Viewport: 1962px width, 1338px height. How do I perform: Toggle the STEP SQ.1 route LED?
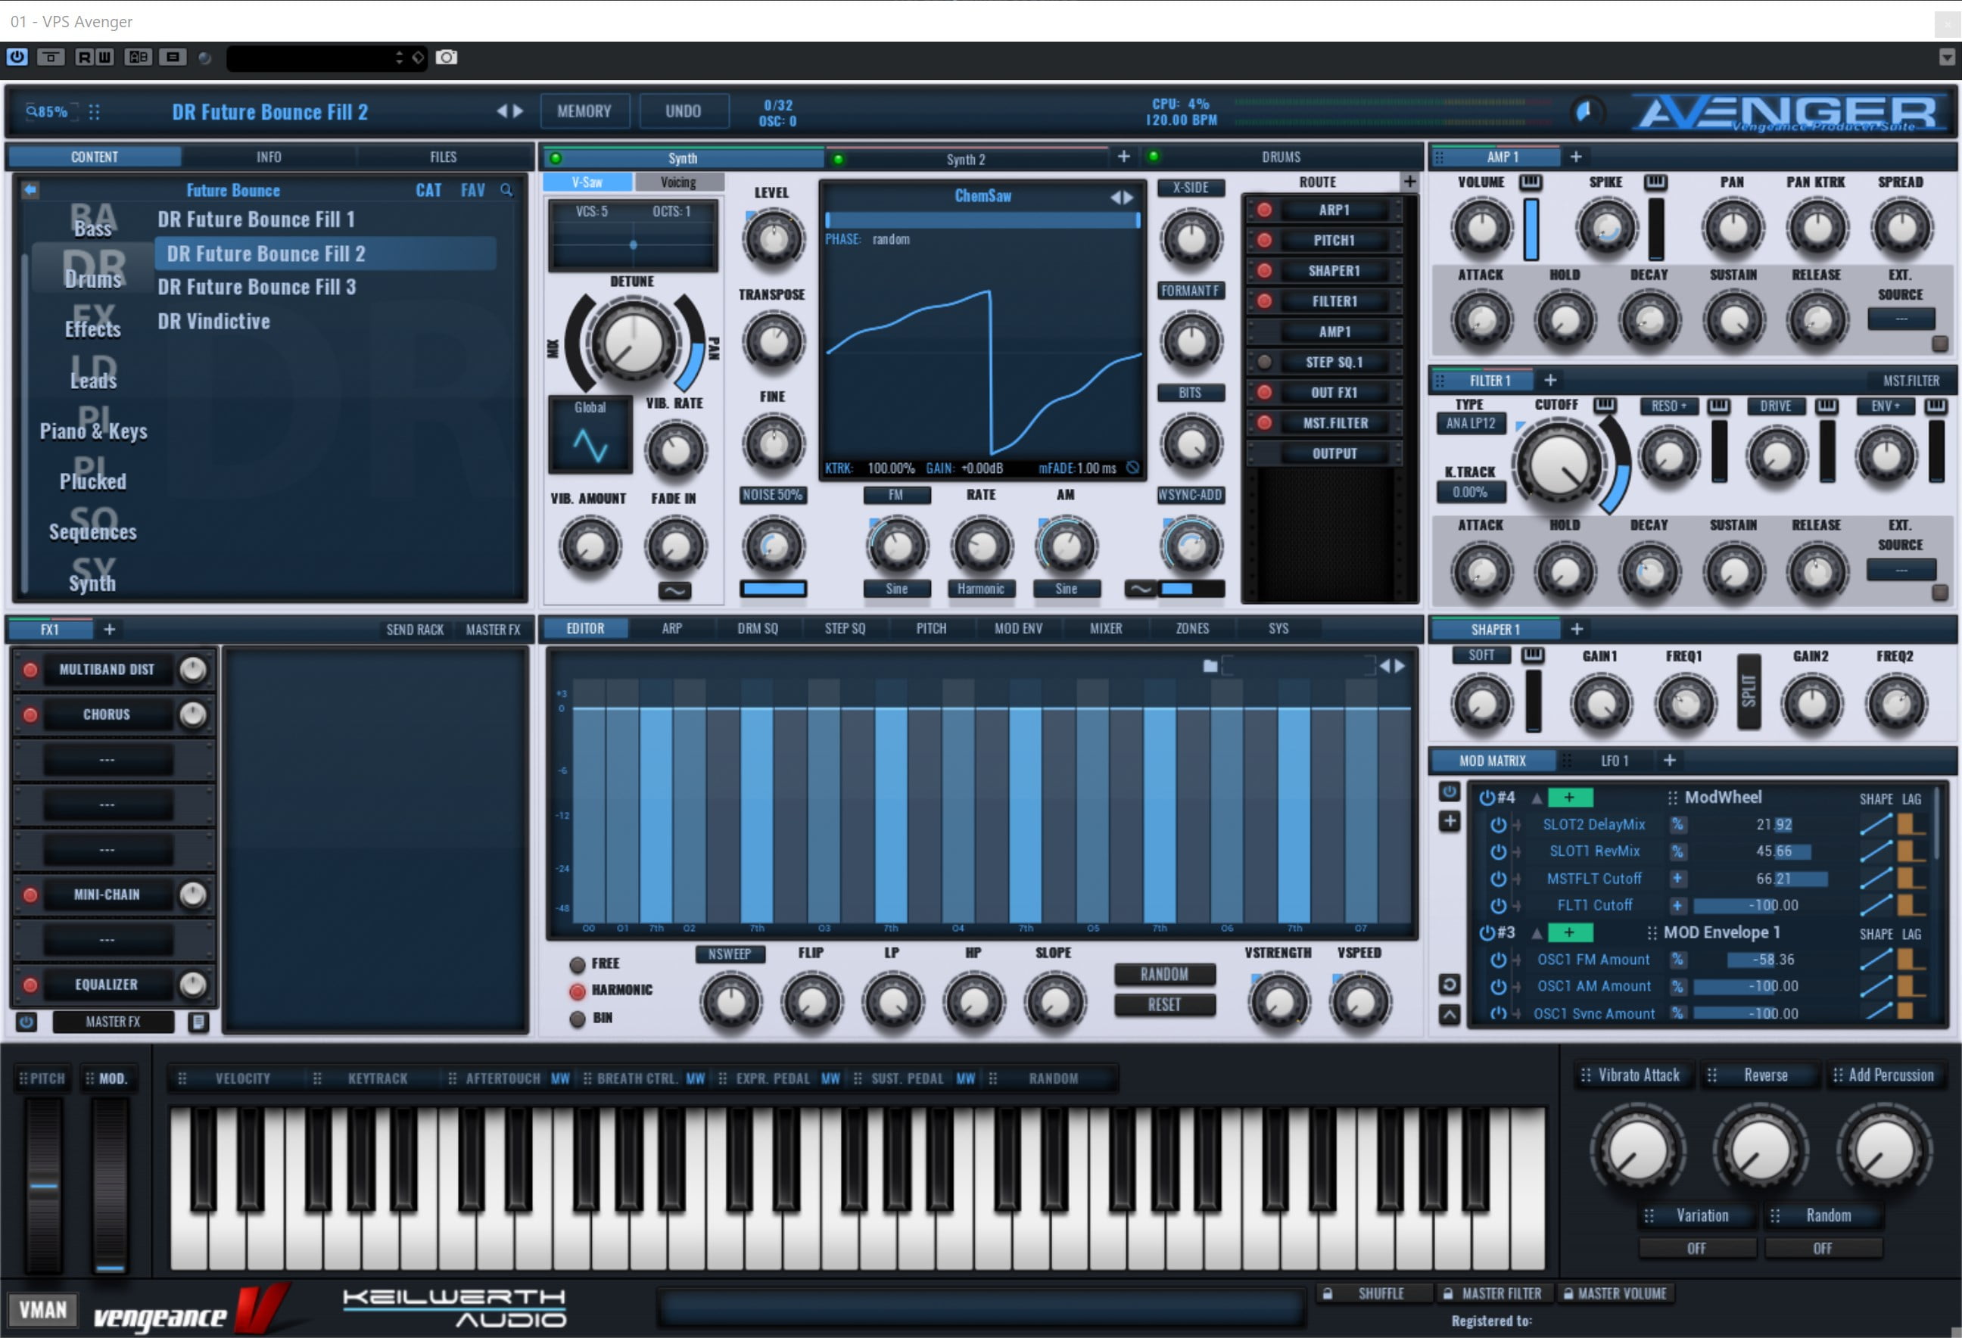[1264, 363]
